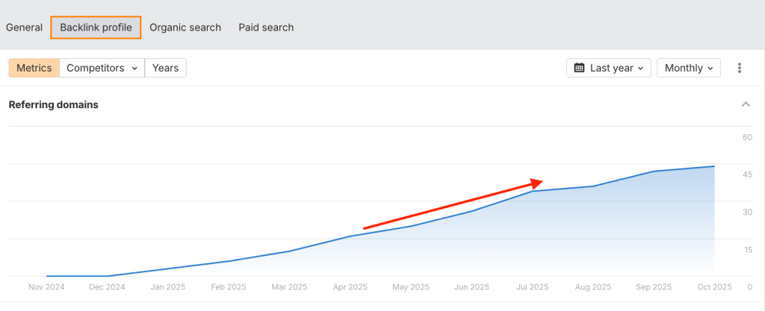Click the calendar icon in date selector
The height and width of the screenshot is (311, 765).
point(579,68)
